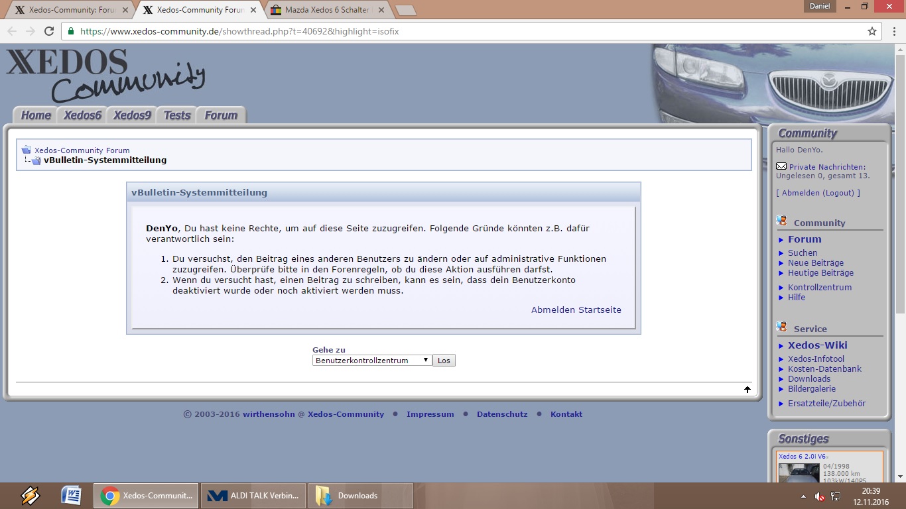Bookmark page with the star icon
The height and width of the screenshot is (509, 906).
coord(872,31)
